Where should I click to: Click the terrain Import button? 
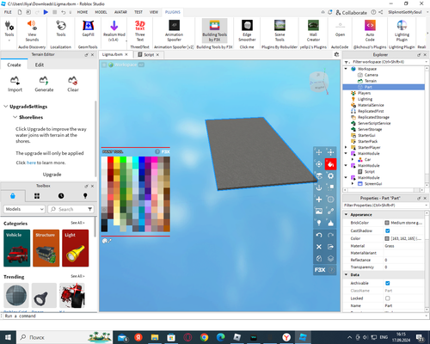[x=15, y=84]
